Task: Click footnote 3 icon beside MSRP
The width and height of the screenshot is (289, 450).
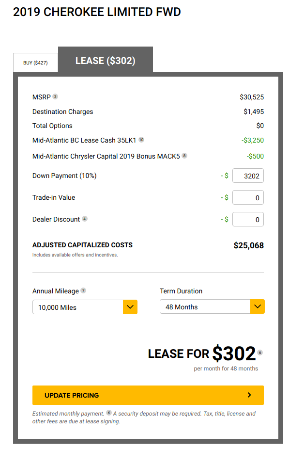Action: click(55, 96)
